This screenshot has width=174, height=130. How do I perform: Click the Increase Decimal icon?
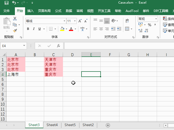[x=140, y=31]
